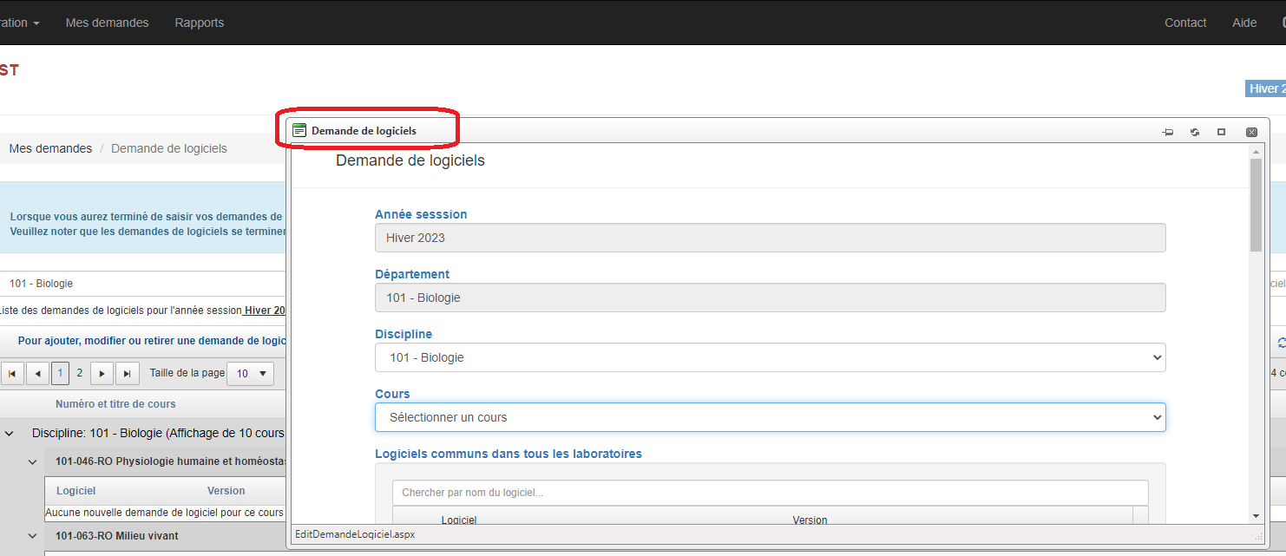Close the Demande de logiciels dialog
This screenshot has width=1286, height=556.
coord(1251,132)
